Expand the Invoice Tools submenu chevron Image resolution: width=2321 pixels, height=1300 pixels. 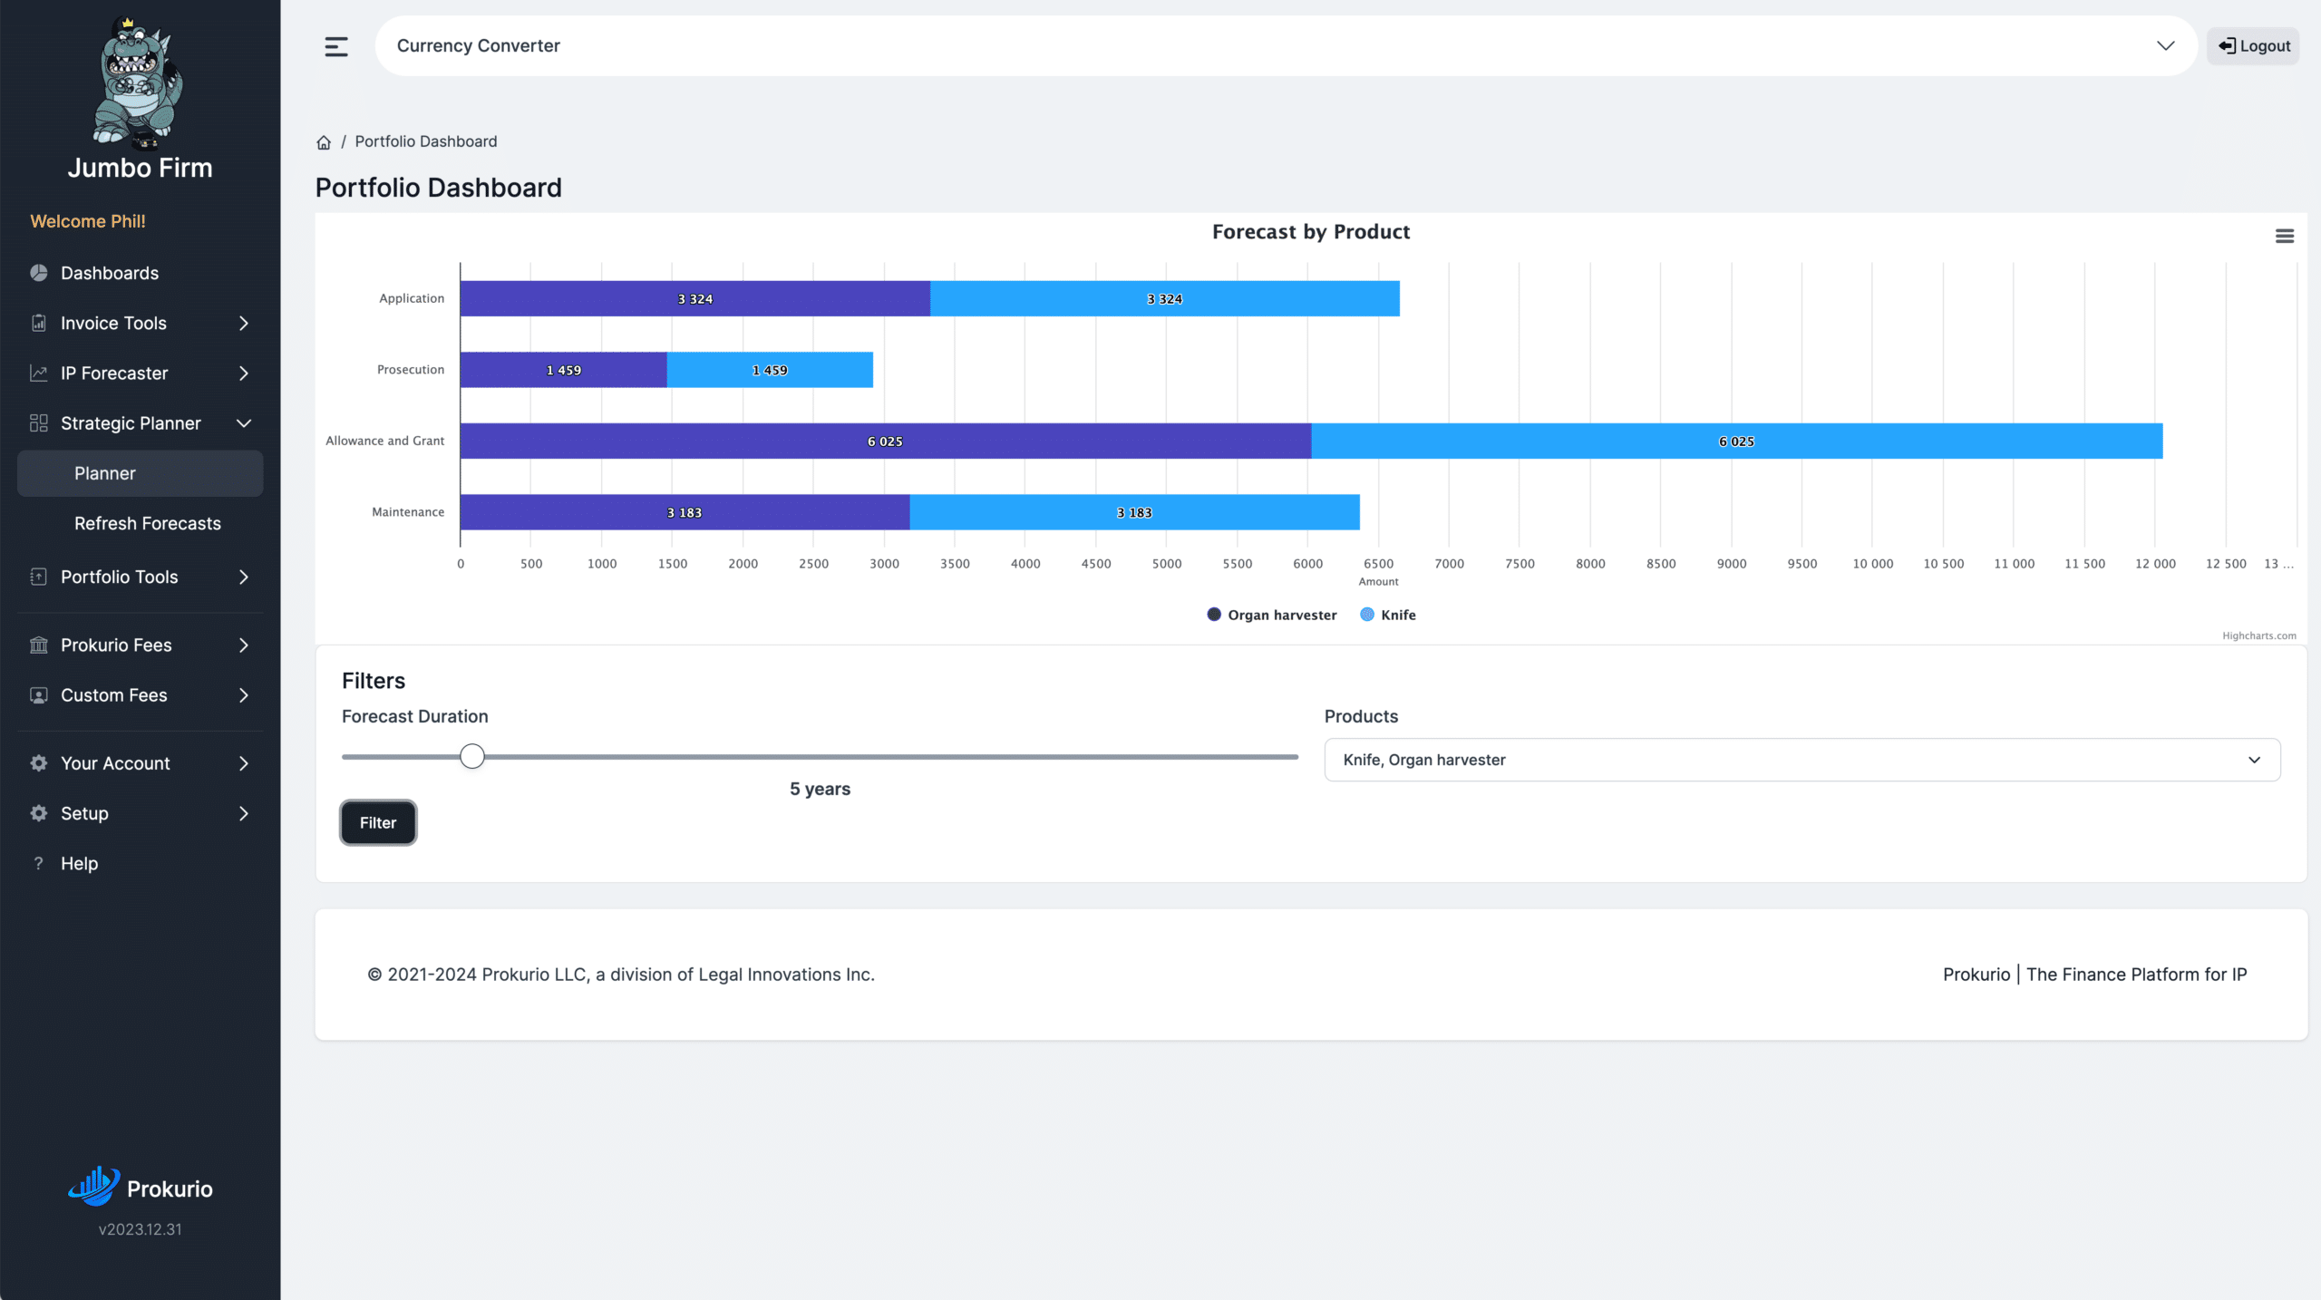(243, 323)
